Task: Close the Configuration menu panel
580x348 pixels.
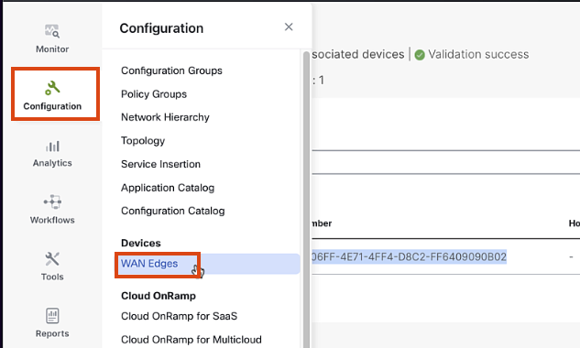Action: coord(289,27)
